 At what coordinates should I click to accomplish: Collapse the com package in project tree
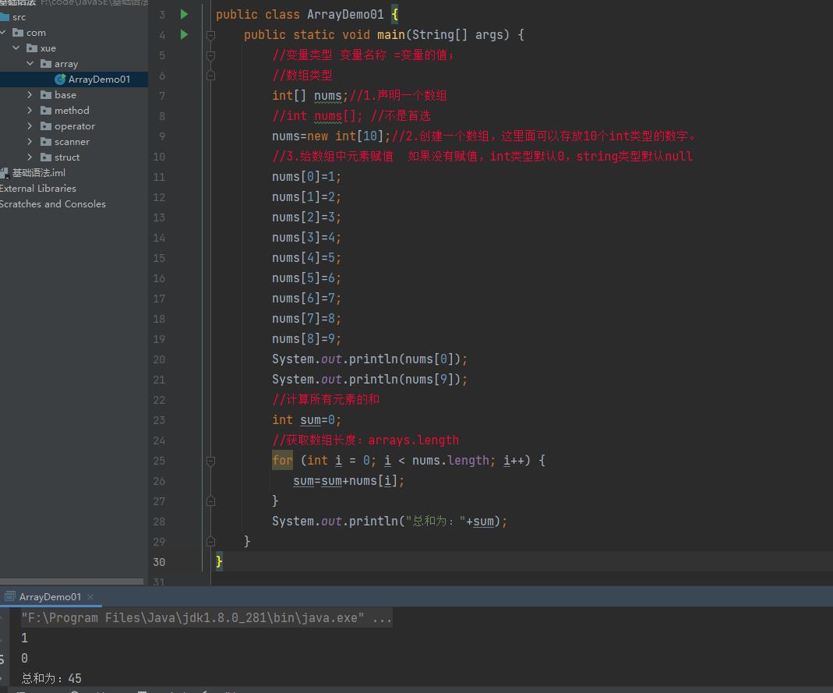tap(2, 33)
